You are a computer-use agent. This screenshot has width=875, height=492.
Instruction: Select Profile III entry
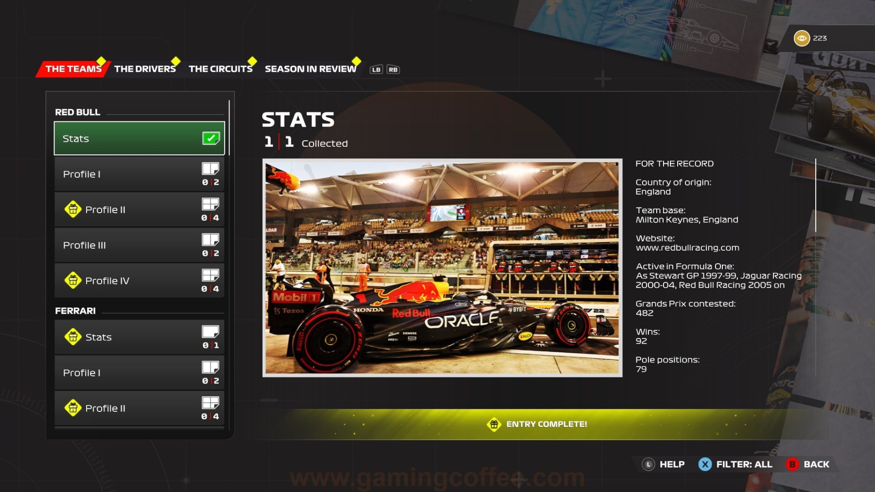[139, 245]
